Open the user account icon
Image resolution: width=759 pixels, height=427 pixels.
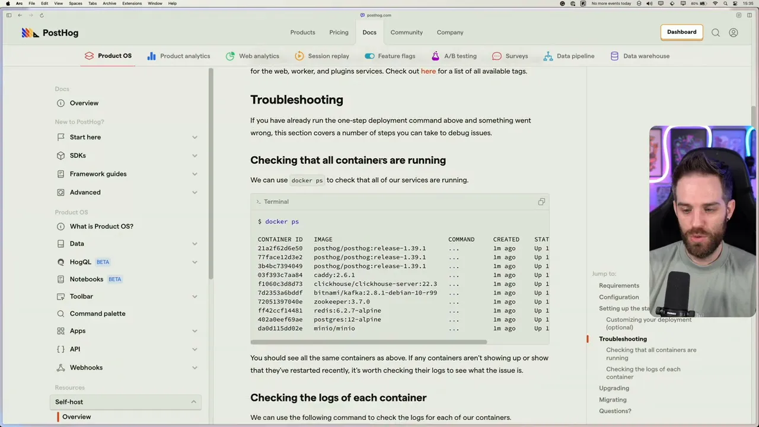click(x=734, y=33)
